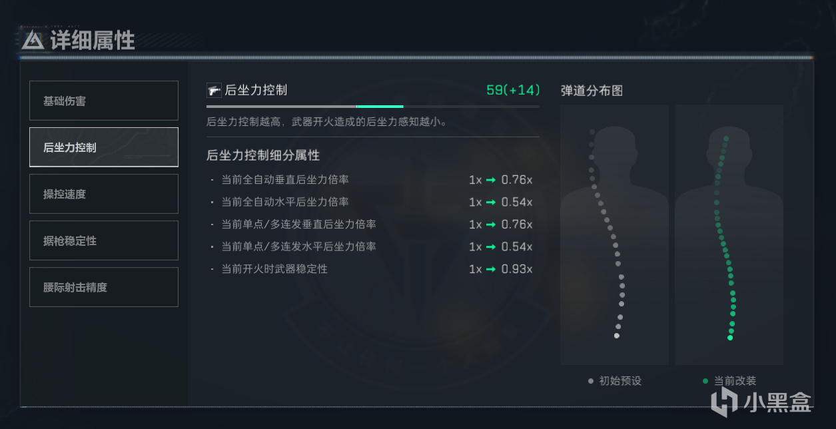836x429 pixels.
Task: Click the 弹道分布图 heading
Action: [592, 91]
